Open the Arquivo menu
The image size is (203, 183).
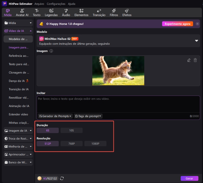pos(39,4)
